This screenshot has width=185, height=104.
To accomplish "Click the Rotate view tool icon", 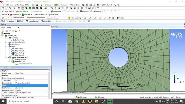I will 51,8.
